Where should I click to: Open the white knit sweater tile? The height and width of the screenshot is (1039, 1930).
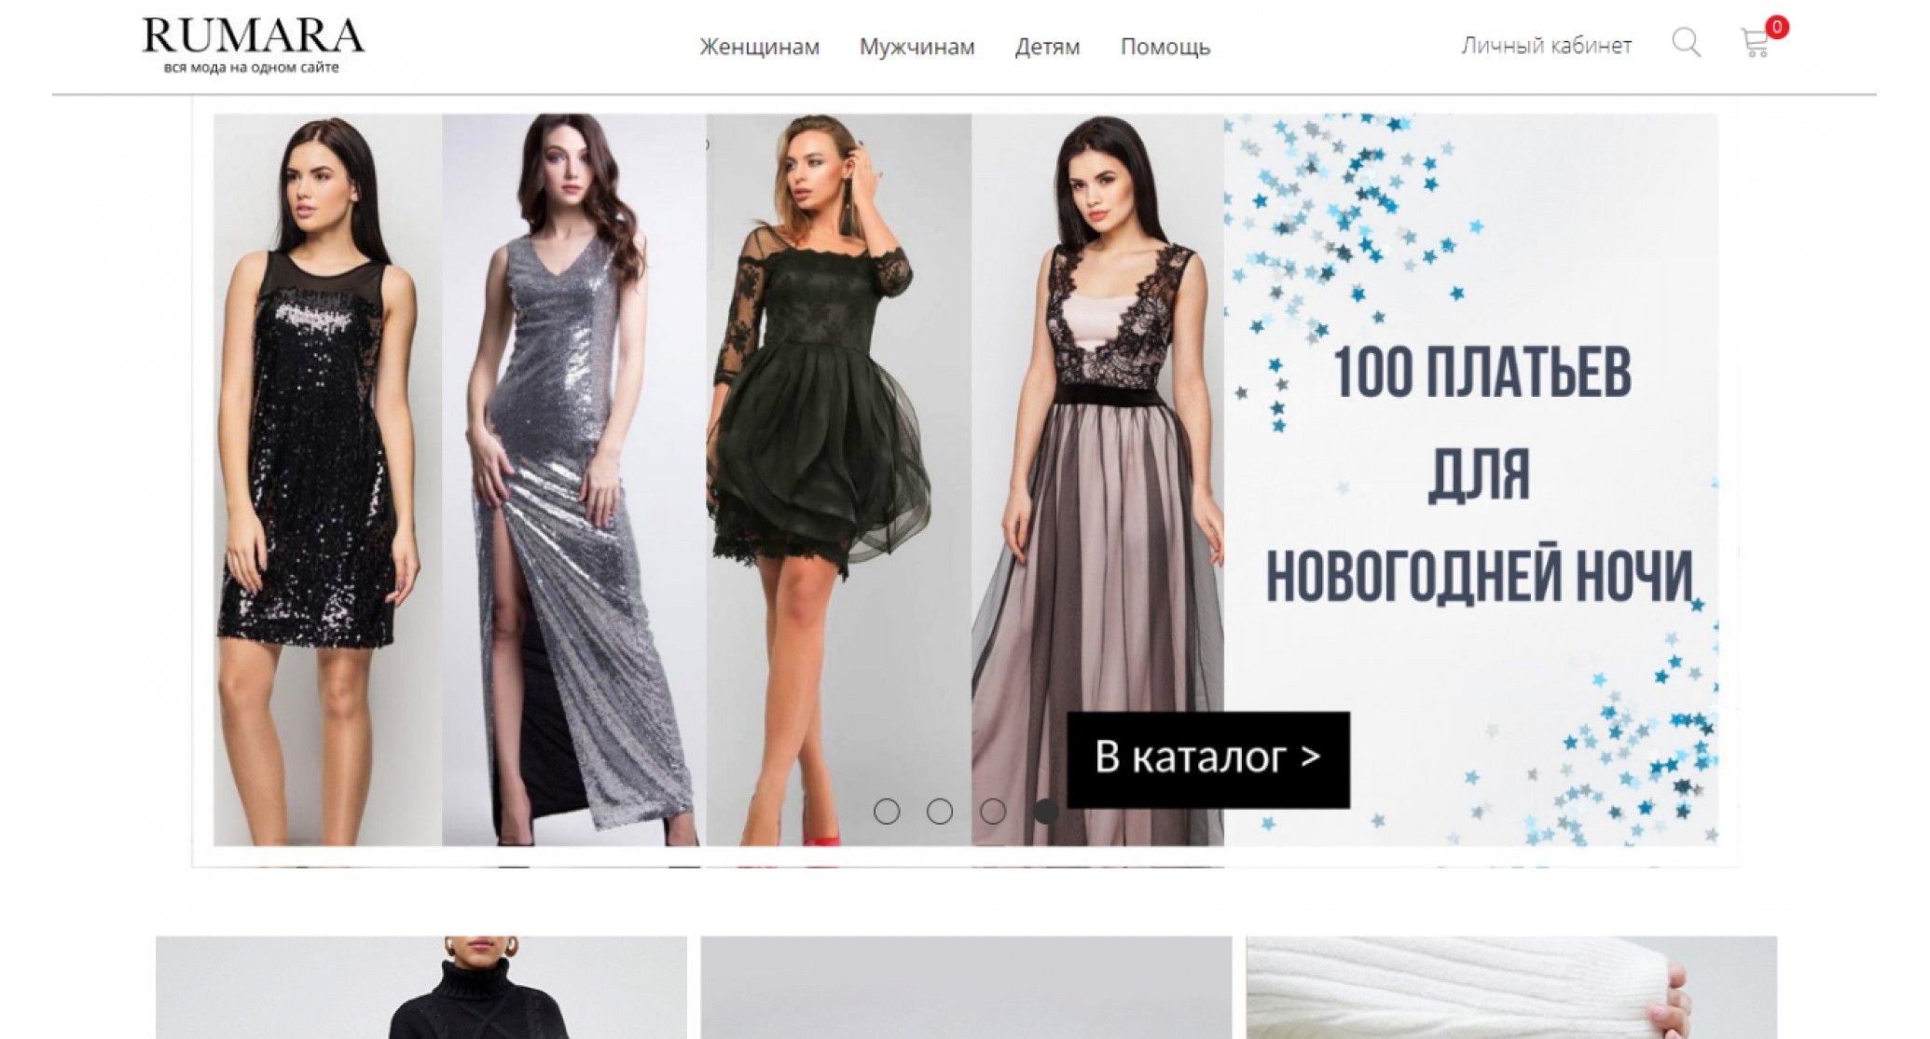pos(1511,988)
